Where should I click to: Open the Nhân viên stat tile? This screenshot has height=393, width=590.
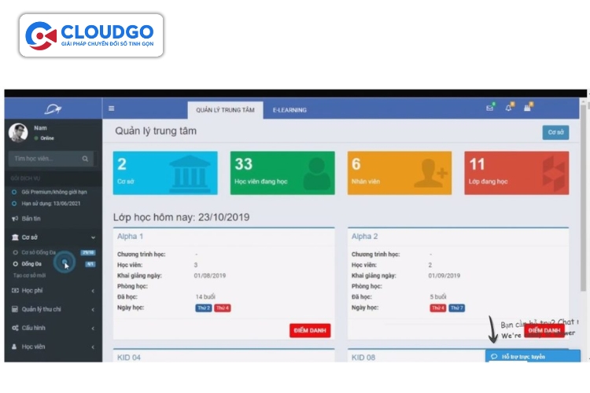point(400,173)
